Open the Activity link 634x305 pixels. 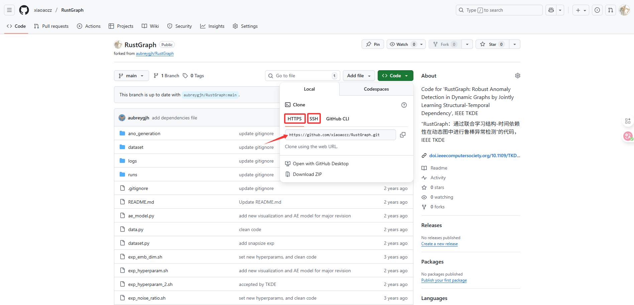[434, 178]
